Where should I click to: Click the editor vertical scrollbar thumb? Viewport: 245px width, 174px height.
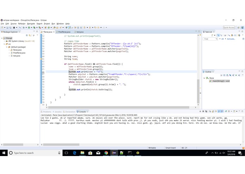coord(198,91)
